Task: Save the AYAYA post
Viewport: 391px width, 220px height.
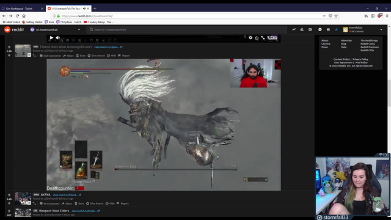Action: [x=79, y=204]
